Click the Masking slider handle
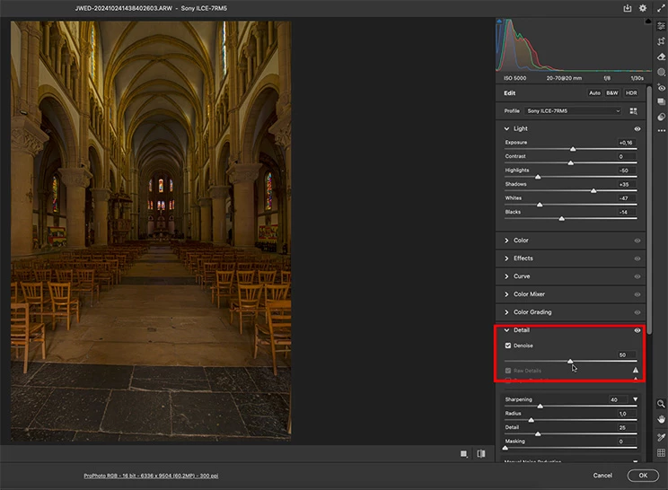 point(505,448)
